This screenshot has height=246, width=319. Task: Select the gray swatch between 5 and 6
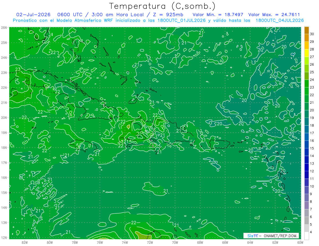coord(307,221)
